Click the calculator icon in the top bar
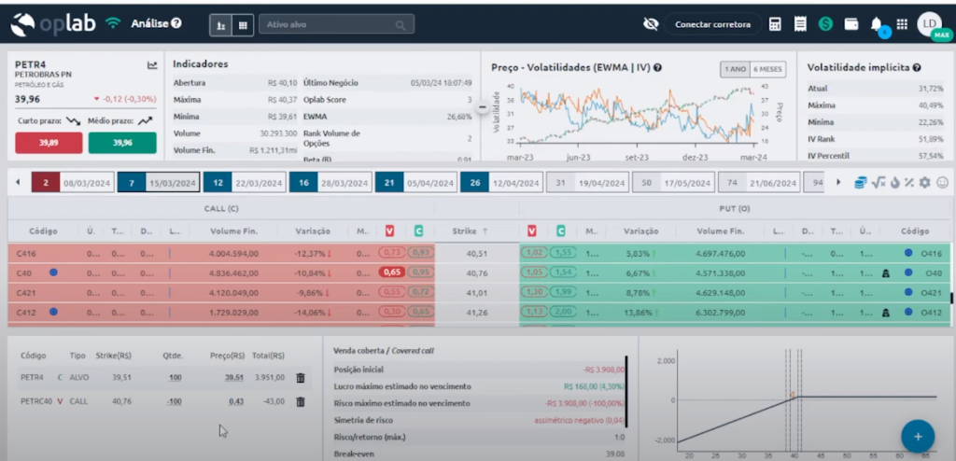 tap(775, 24)
